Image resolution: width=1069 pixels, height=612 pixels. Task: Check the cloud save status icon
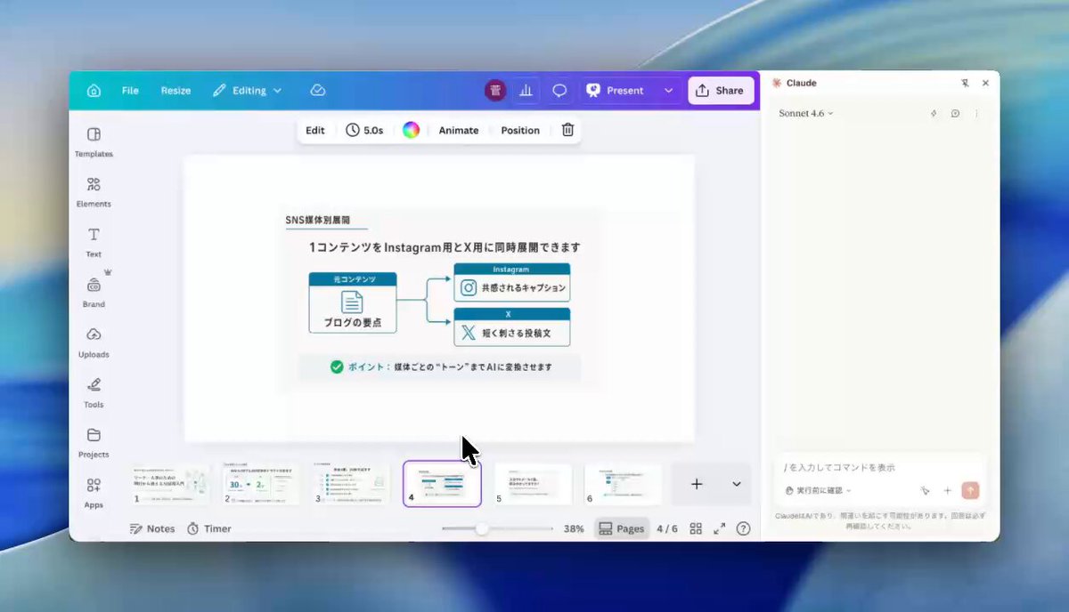[x=318, y=91]
